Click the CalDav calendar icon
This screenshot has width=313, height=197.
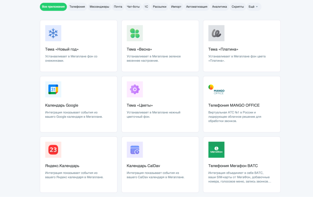tap(135, 150)
